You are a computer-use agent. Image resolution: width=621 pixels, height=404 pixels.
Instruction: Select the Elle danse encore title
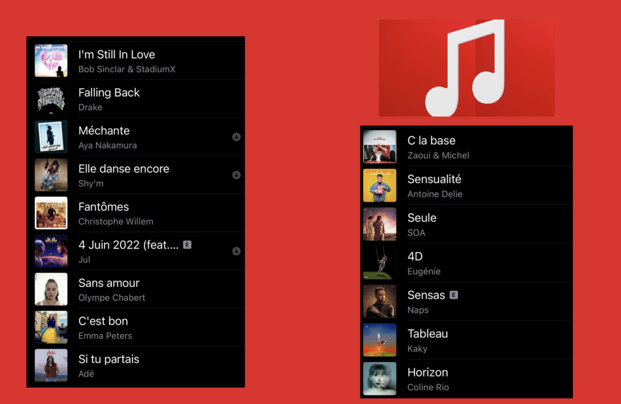tap(124, 168)
